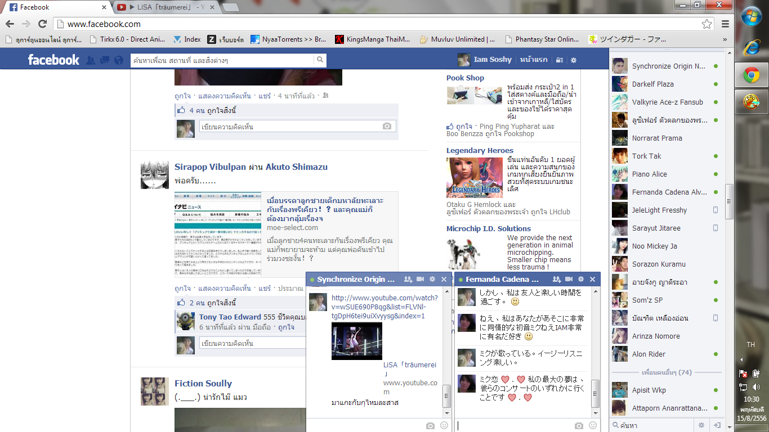Viewport: 769px width, 432px height.
Task: Click the Facebook logo in header
Action: point(53,60)
